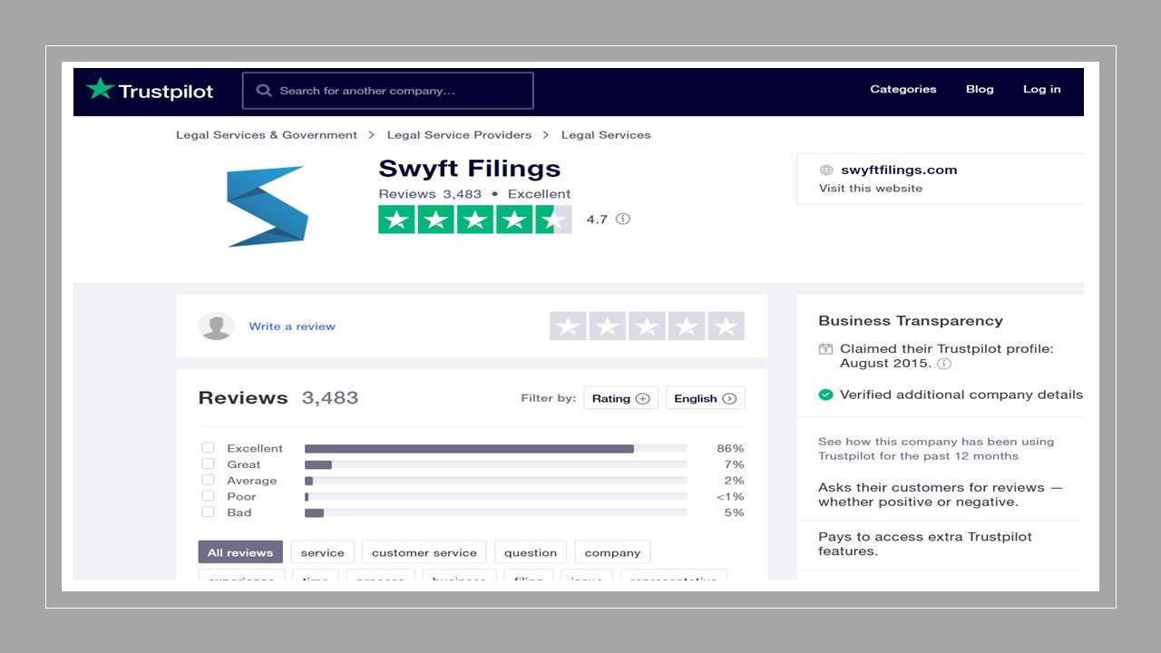This screenshot has height=653, width=1161.
Task: Click the Business Transparency heading
Action: click(x=911, y=321)
